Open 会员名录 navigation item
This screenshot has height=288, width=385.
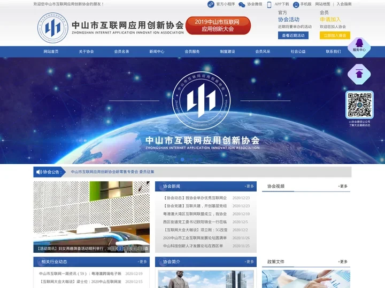point(121,51)
